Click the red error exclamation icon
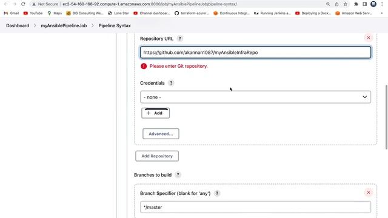Viewport: 388px width, 218px height. [x=144, y=66]
